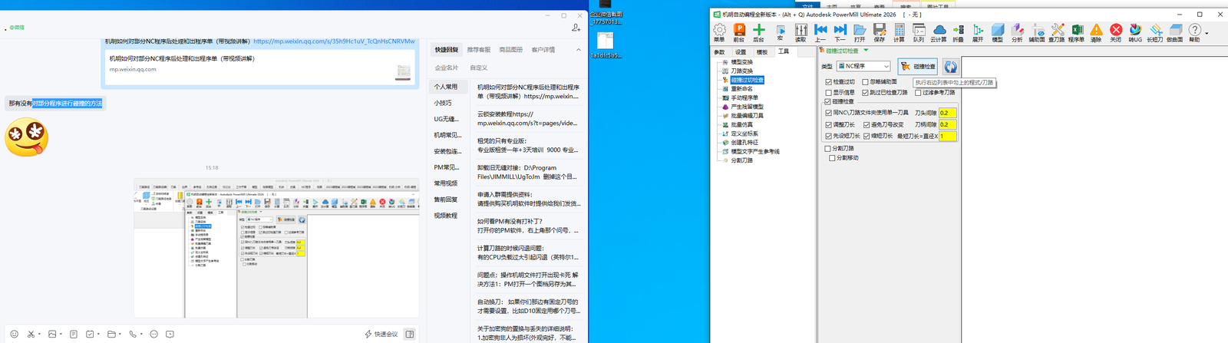The height and width of the screenshot is (343, 1228).
Task: Open the 程序单 Excel icon
Action: [x=1077, y=31]
